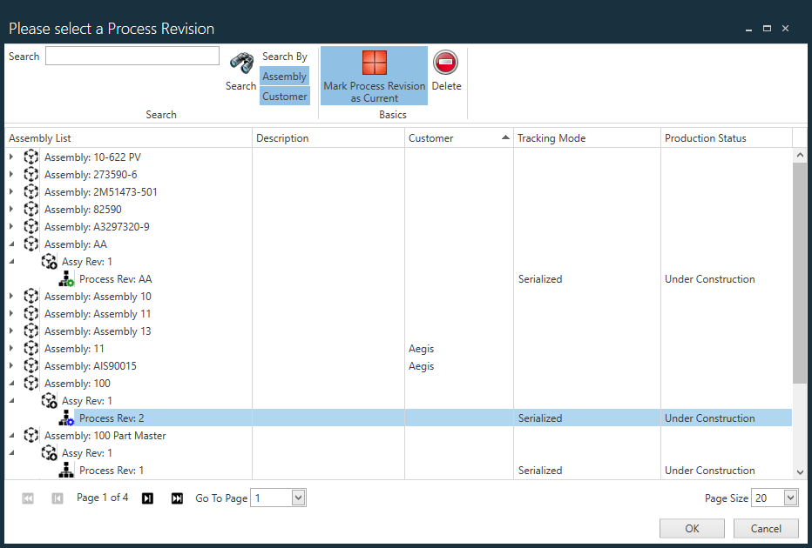Toggle Search By Assembly option
The image size is (812, 548).
pos(284,77)
